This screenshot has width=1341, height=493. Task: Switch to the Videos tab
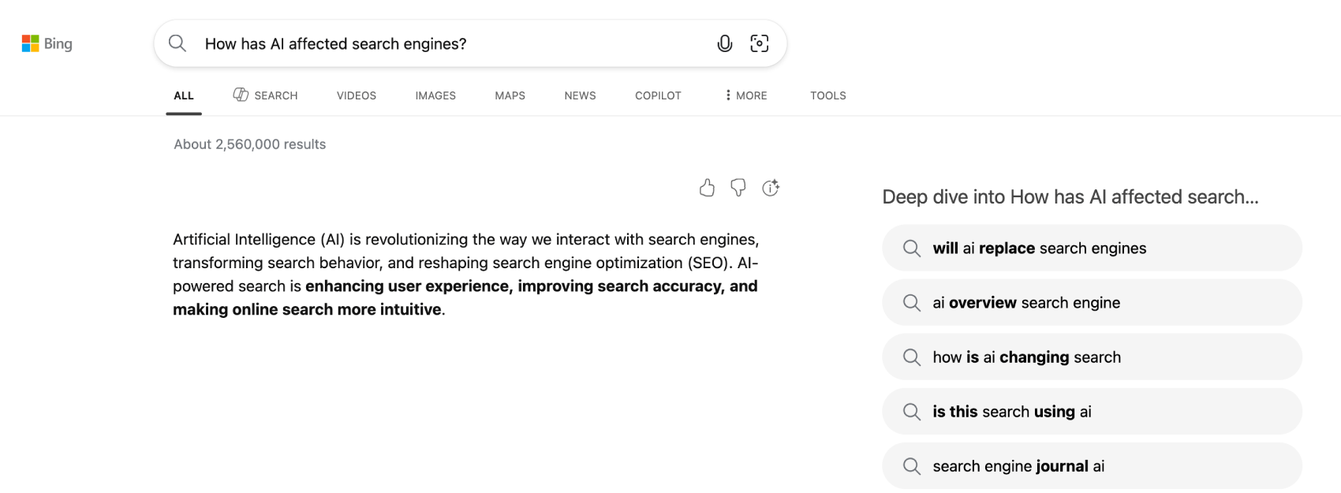(357, 95)
